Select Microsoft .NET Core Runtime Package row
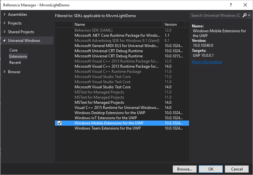 coord(122,35)
